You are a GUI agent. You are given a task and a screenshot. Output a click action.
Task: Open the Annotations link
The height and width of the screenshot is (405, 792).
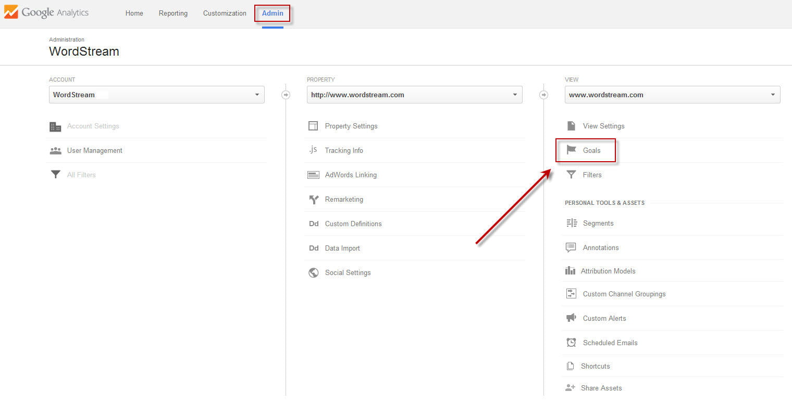pyautogui.click(x=601, y=248)
